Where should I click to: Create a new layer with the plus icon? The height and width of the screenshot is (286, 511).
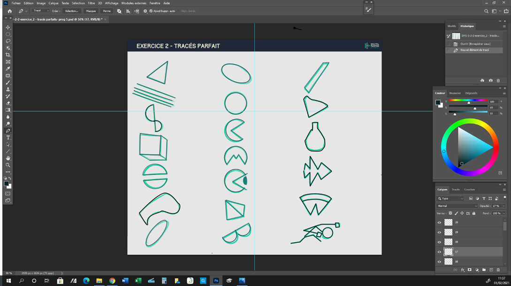pos(491,270)
